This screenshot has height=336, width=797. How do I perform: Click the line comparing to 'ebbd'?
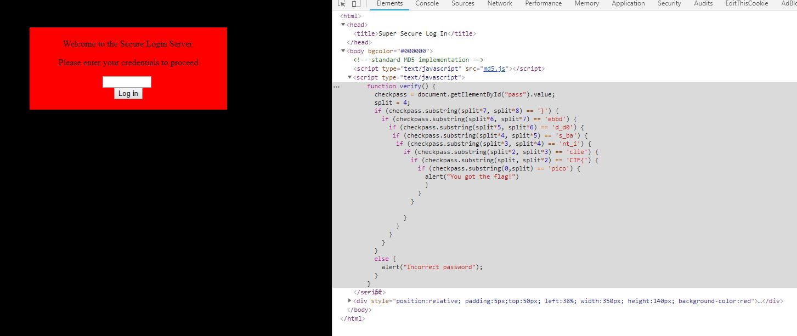[479, 119]
